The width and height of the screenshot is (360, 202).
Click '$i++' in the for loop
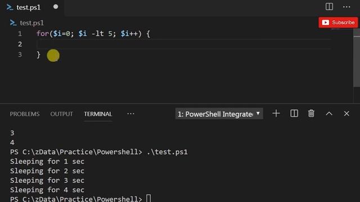pyautogui.click(x=129, y=34)
